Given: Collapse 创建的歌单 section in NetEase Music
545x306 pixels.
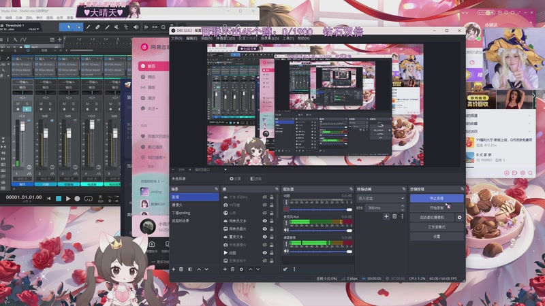Looking at the screenshot, I should tap(163, 182).
